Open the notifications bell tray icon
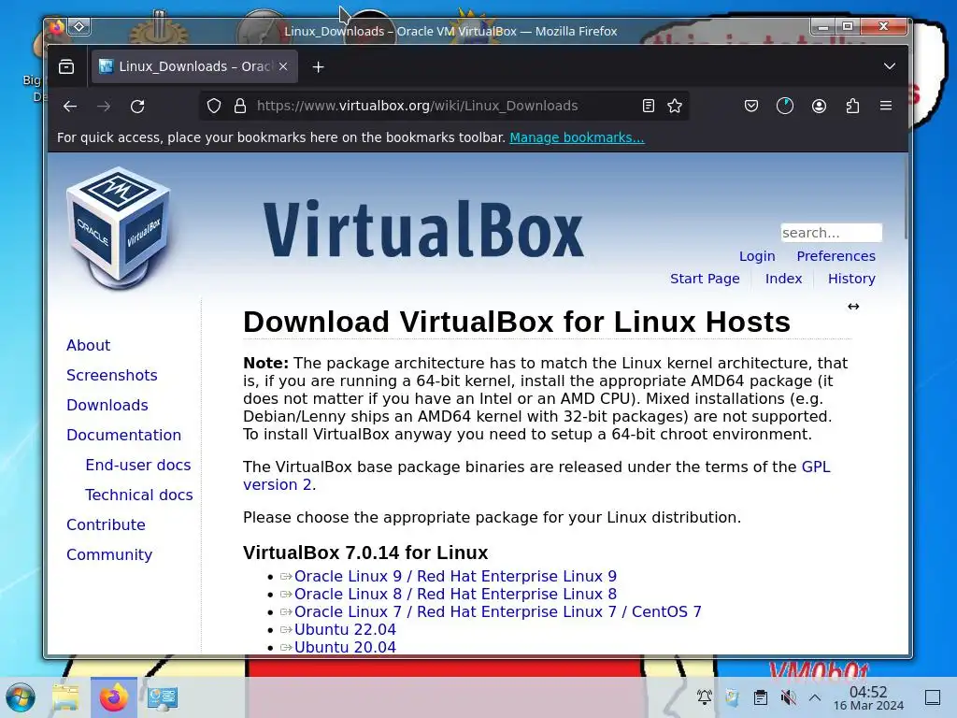The image size is (957, 718). tap(705, 697)
